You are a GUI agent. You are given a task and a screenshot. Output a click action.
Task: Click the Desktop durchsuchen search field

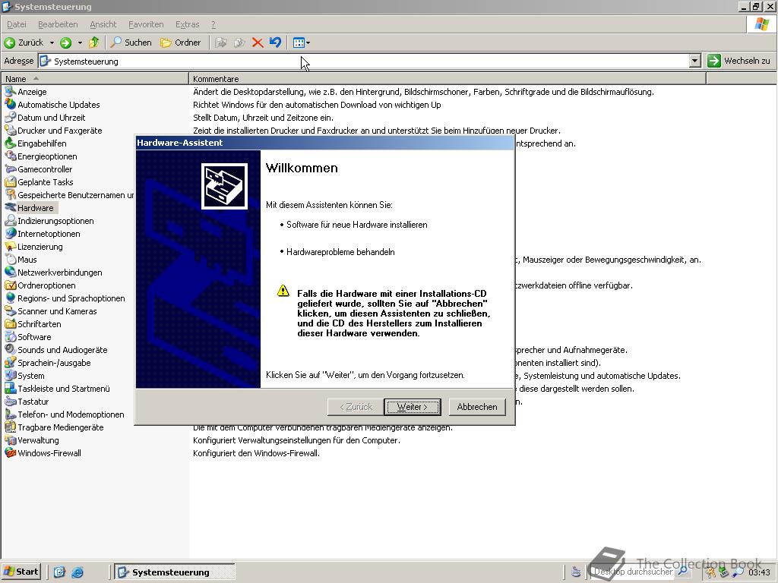634,572
